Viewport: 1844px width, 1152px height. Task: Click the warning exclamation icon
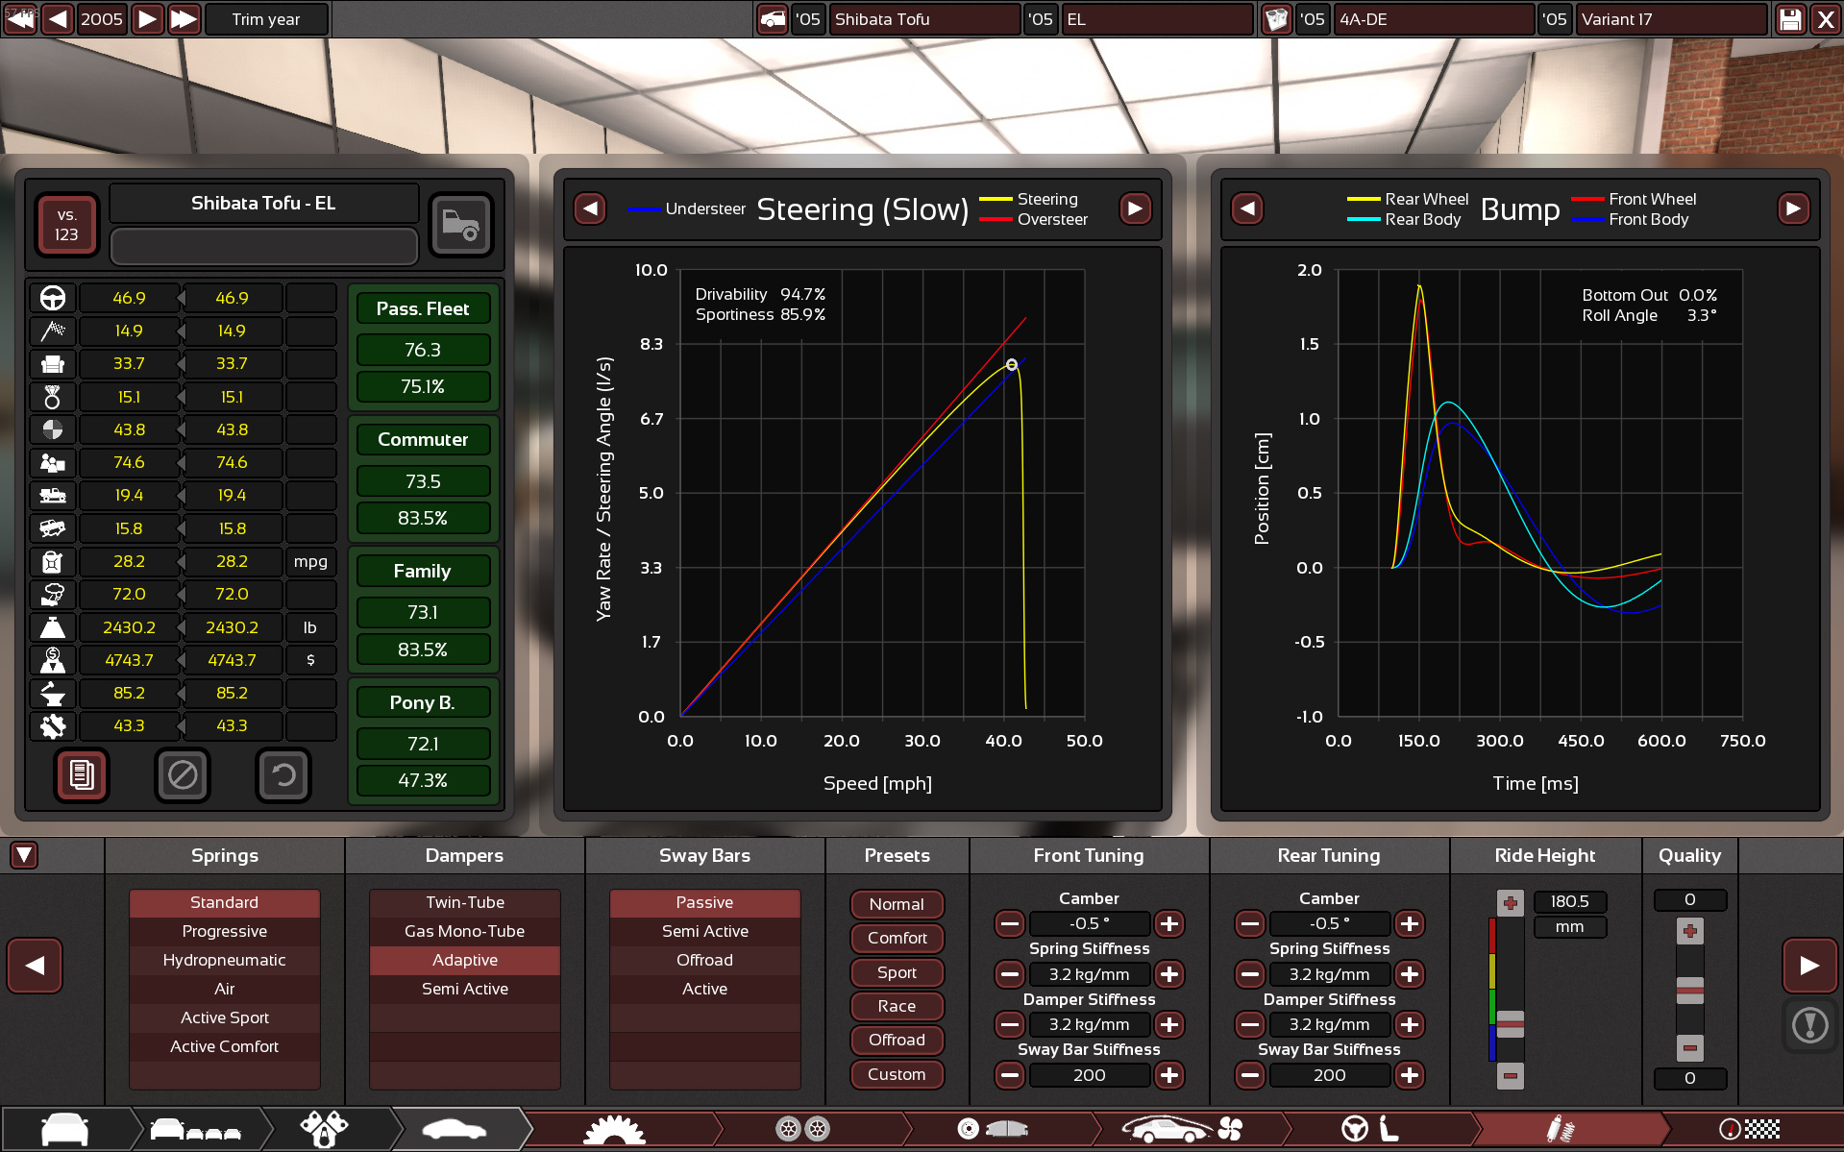1809,1025
